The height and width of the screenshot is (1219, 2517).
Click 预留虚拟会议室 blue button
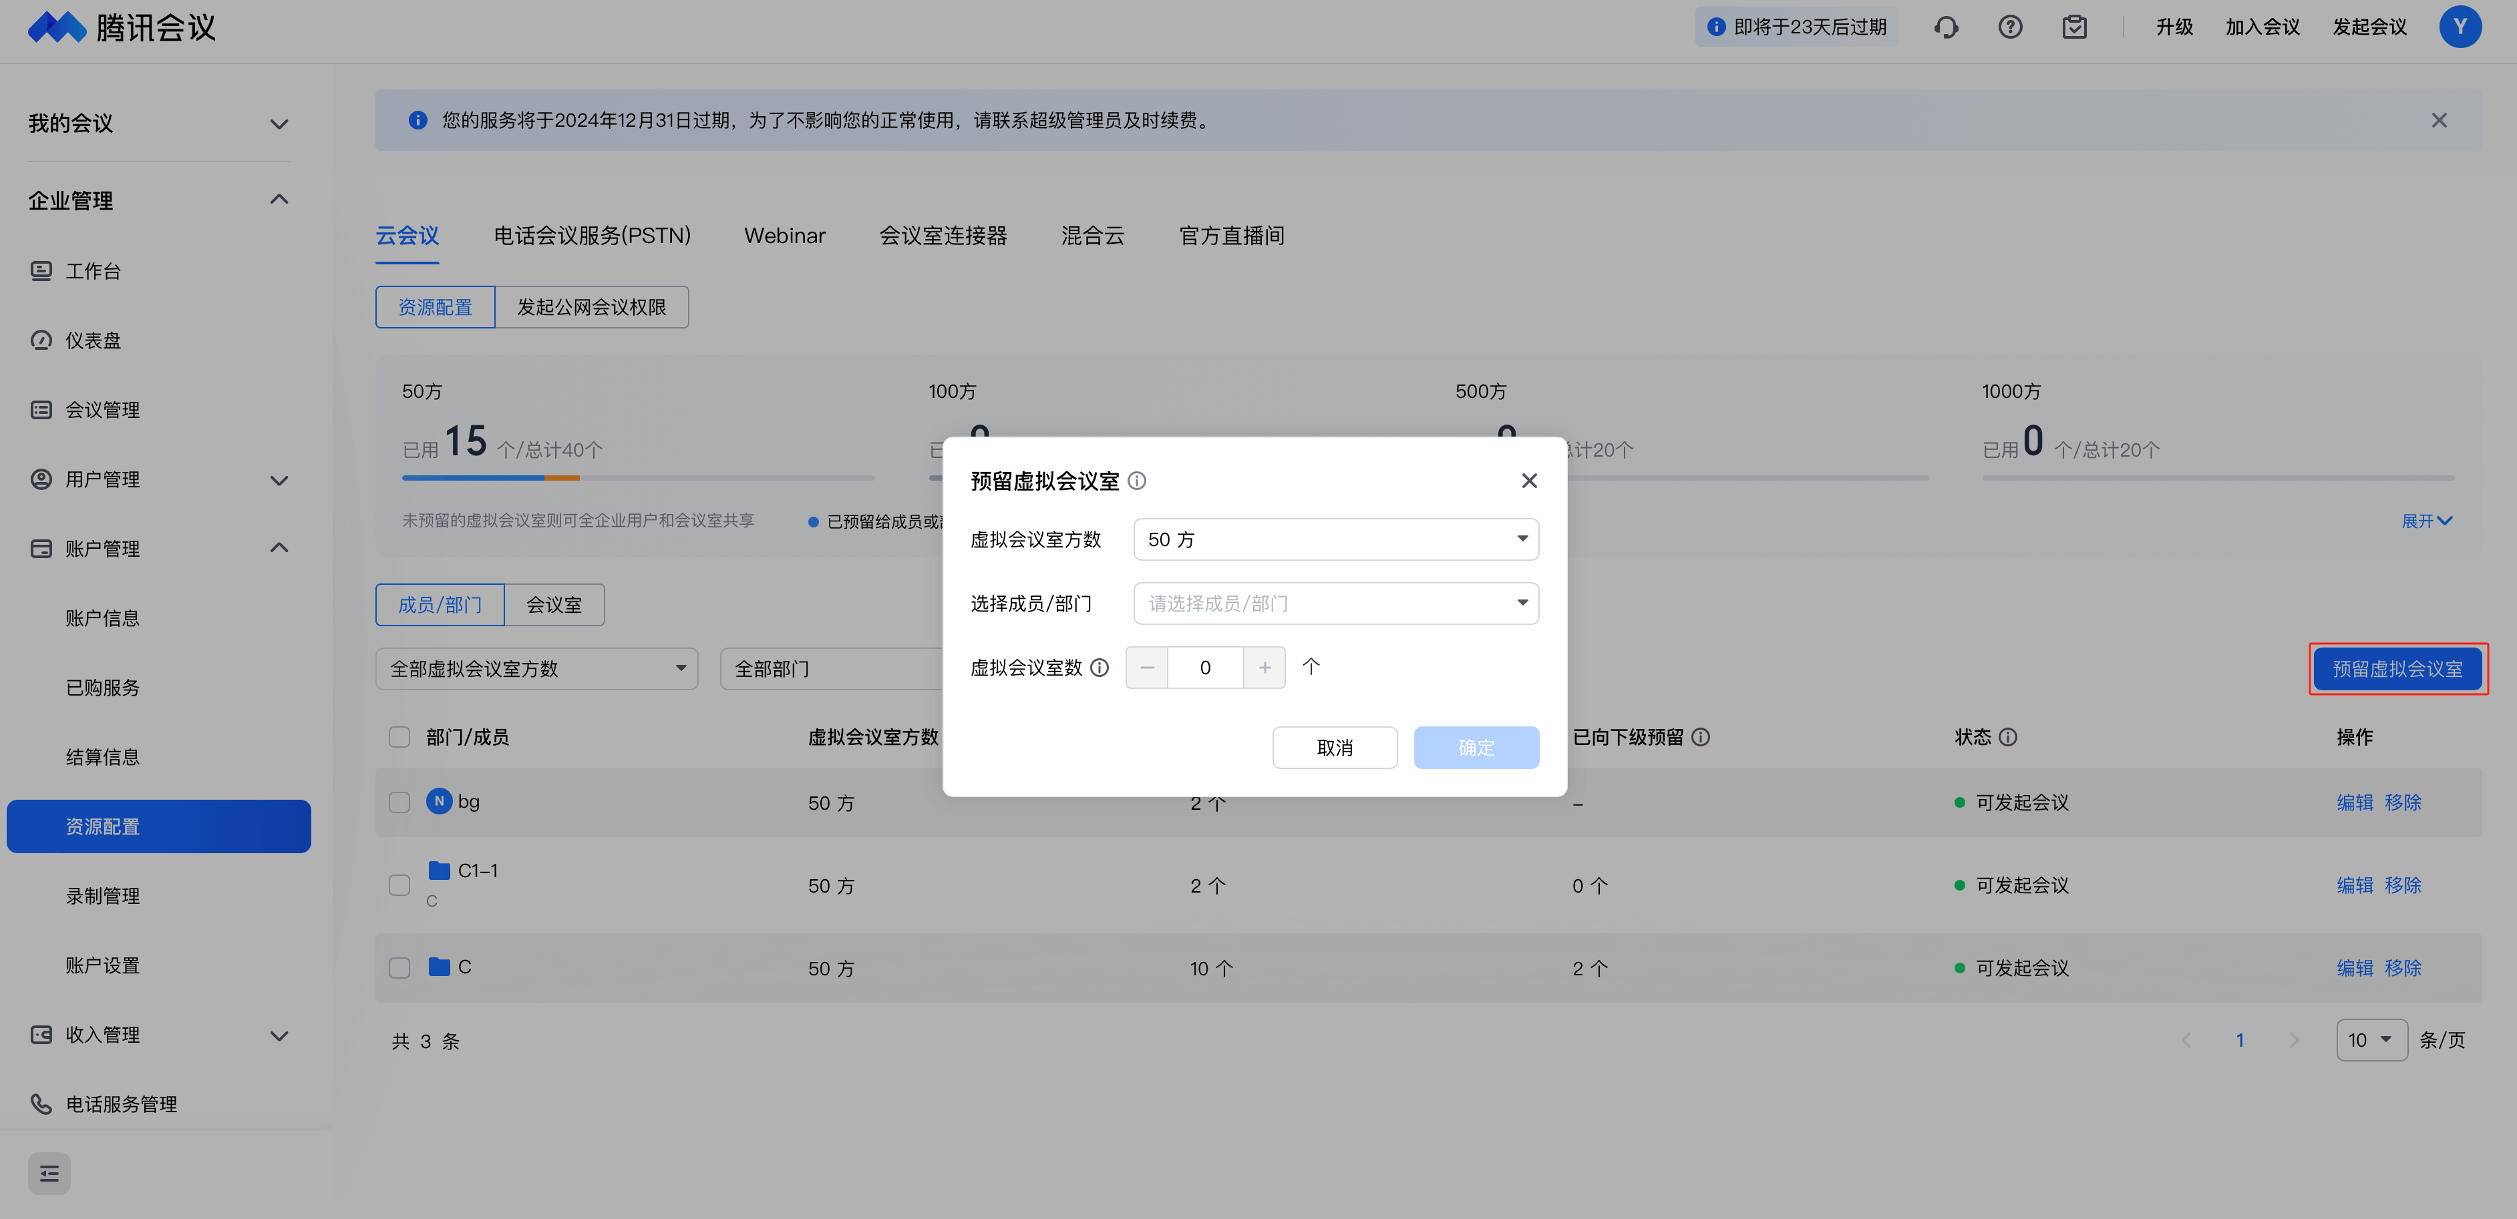[x=2397, y=669]
